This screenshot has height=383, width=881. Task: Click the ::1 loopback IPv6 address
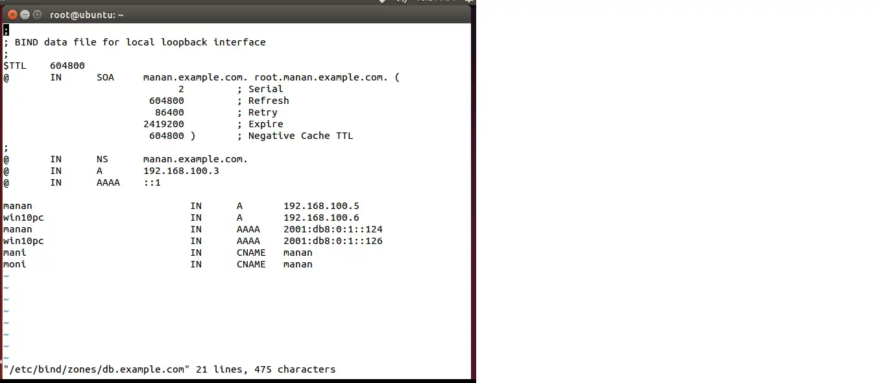(152, 182)
